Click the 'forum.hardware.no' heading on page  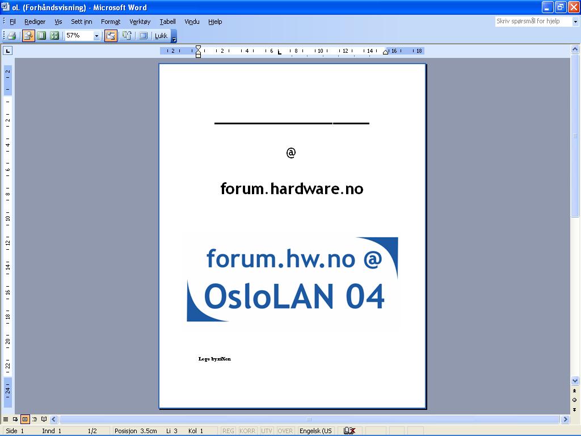pyautogui.click(x=292, y=188)
